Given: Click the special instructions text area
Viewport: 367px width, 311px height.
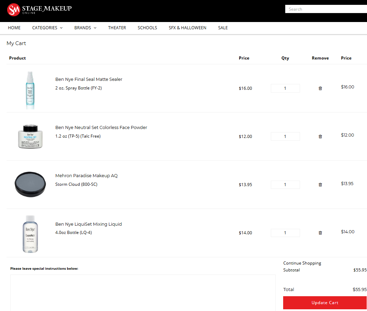Looking at the screenshot, I should point(143,293).
